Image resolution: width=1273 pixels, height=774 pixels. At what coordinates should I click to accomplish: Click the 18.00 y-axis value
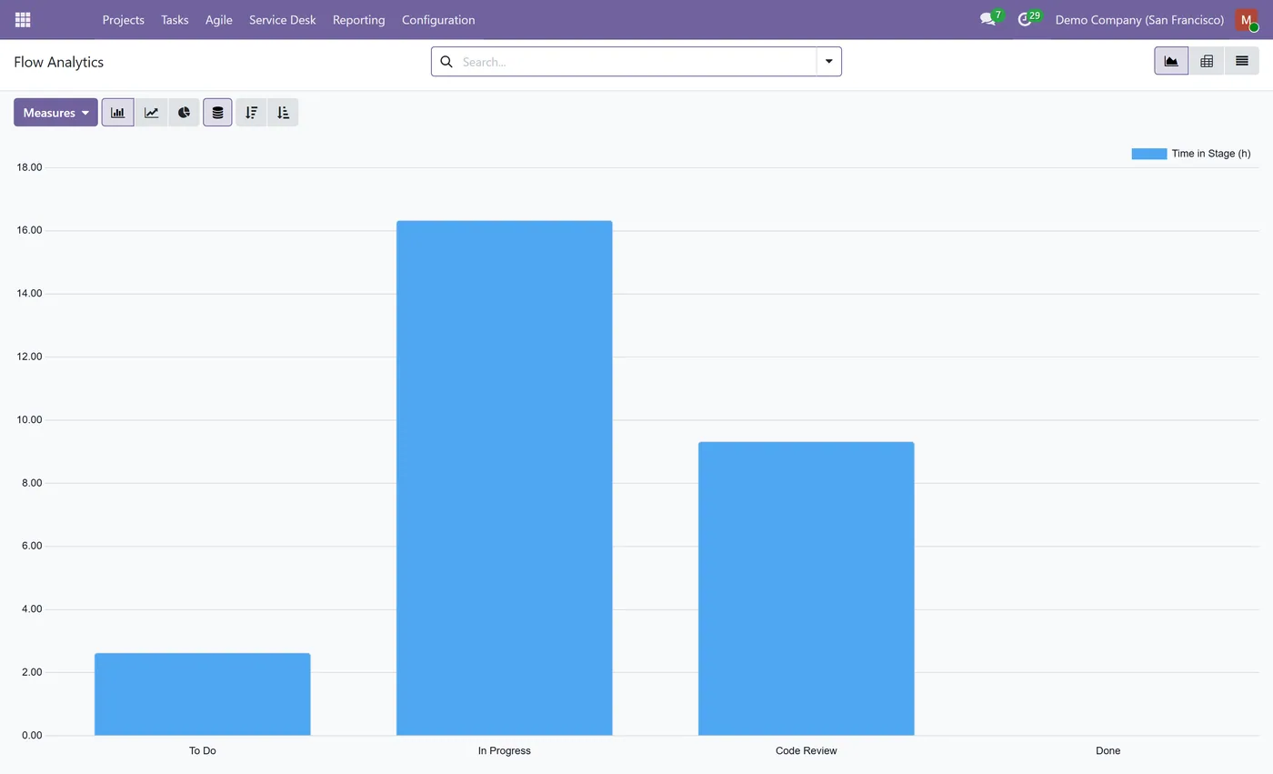(30, 167)
